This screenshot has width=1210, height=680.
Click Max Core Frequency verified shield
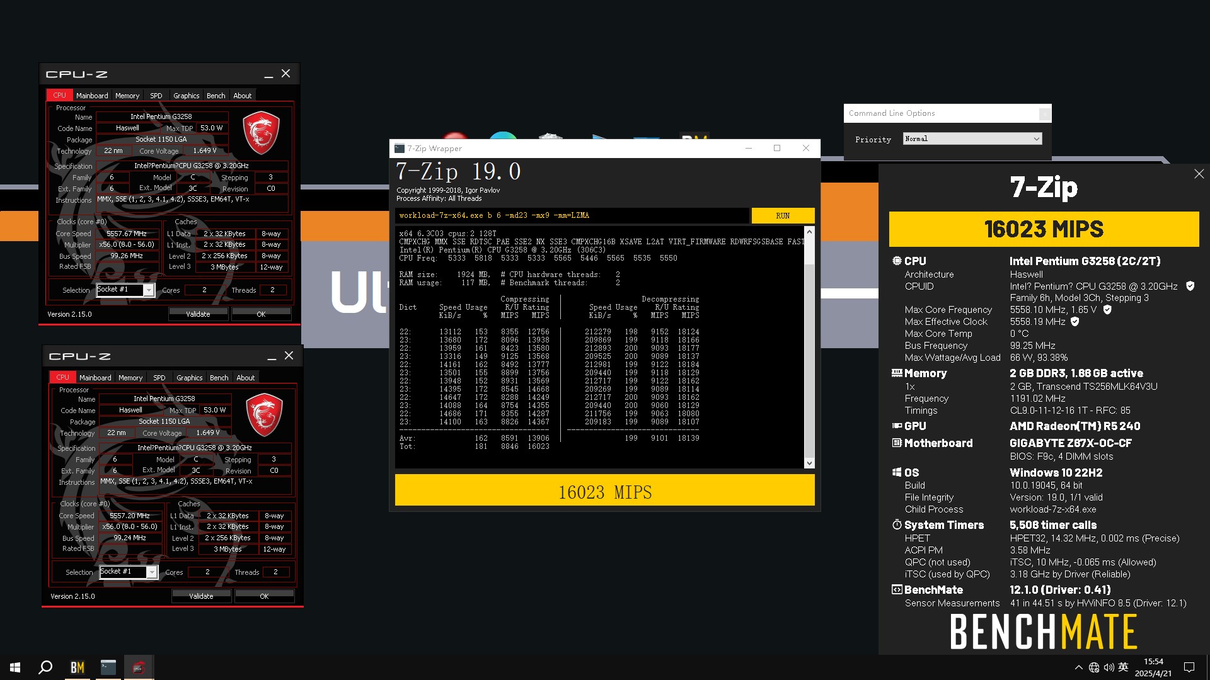[1107, 310]
